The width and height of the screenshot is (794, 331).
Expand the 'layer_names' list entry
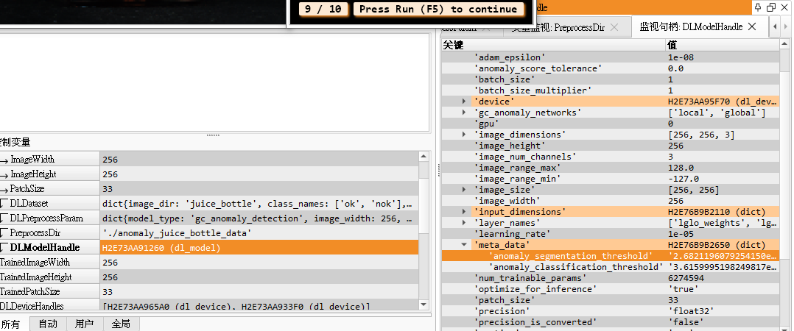(464, 223)
